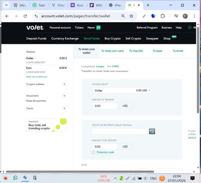Screen dimensions: 201x183
Task: Open Sell Crypto menu
Action: [133, 39]
